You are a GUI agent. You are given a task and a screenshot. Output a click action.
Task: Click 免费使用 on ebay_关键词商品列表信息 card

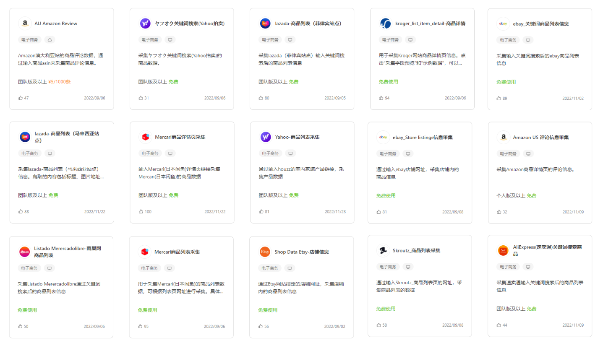[506, 82]
